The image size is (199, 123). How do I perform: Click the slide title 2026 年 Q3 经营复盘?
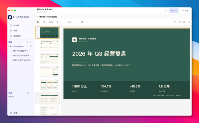coord(99,54)
